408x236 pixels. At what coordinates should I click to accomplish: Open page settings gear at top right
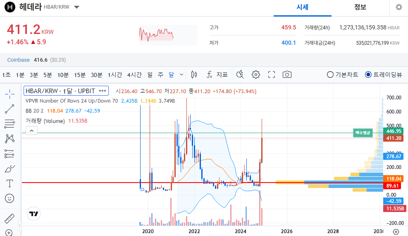coord(398,7)
